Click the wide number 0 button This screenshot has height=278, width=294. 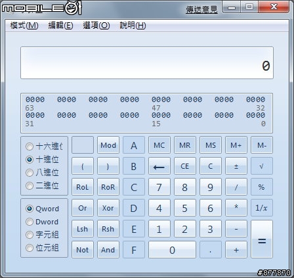pyautogui.click(x=172, y=250)
